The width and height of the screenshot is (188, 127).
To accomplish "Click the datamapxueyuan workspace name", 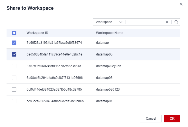I will 109,66.
